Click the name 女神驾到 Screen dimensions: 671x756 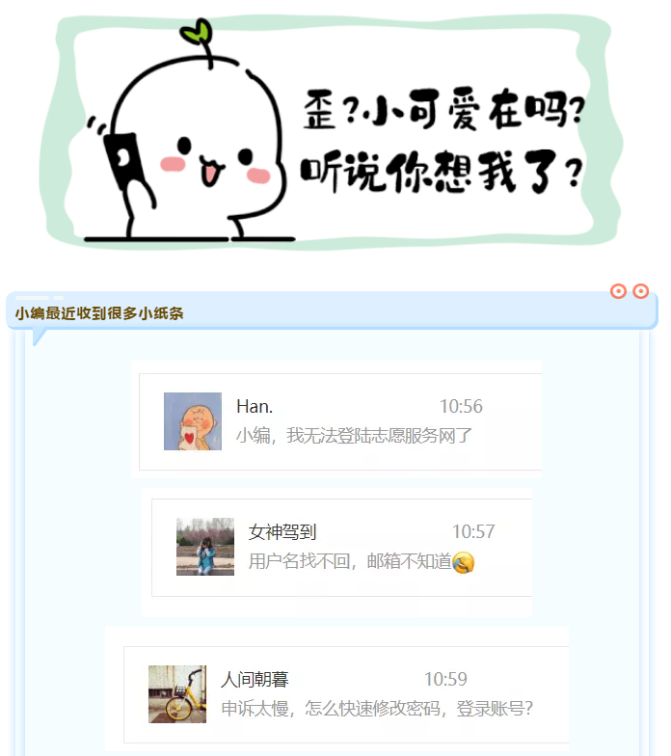pyautogui.click(x=282, y=532)
